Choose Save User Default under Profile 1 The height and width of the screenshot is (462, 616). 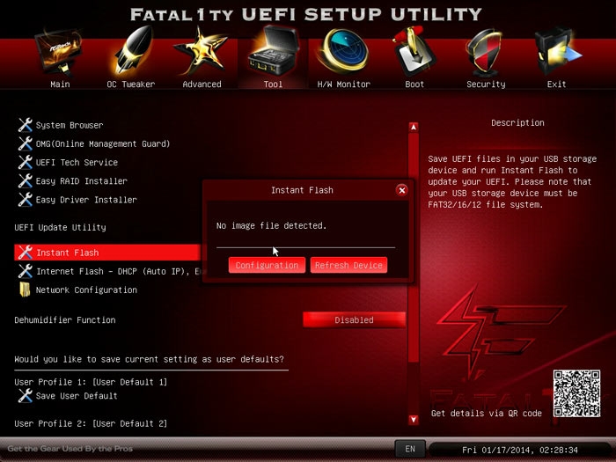[77, 396]
